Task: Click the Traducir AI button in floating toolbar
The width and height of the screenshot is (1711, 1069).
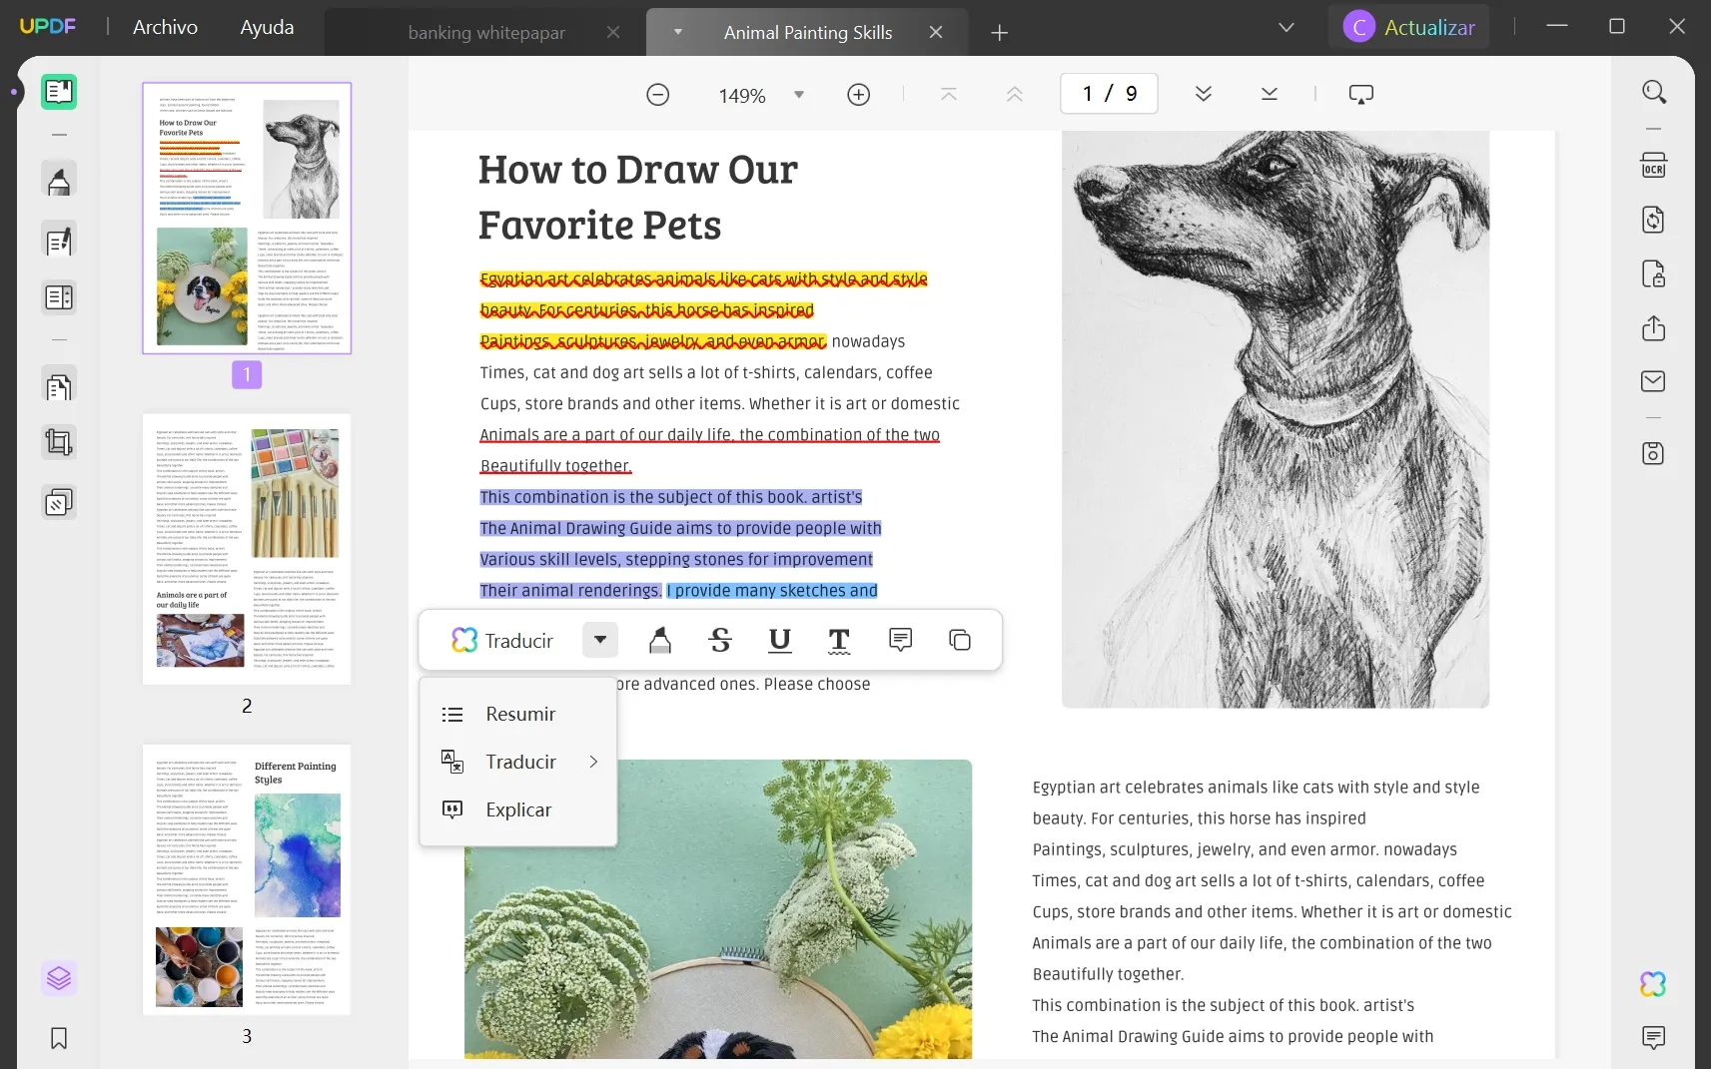Action: (501, 640)
